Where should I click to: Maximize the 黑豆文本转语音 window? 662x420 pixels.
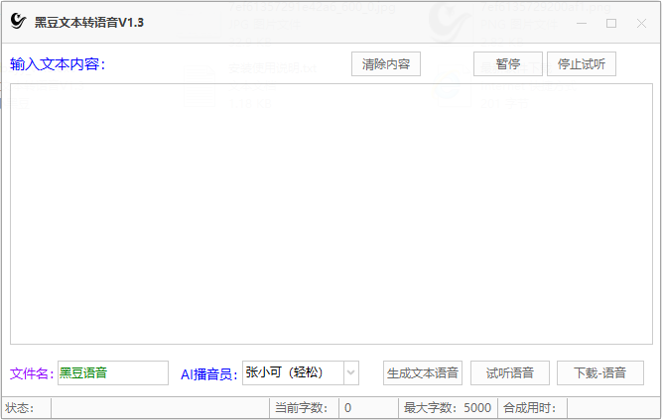611,23
